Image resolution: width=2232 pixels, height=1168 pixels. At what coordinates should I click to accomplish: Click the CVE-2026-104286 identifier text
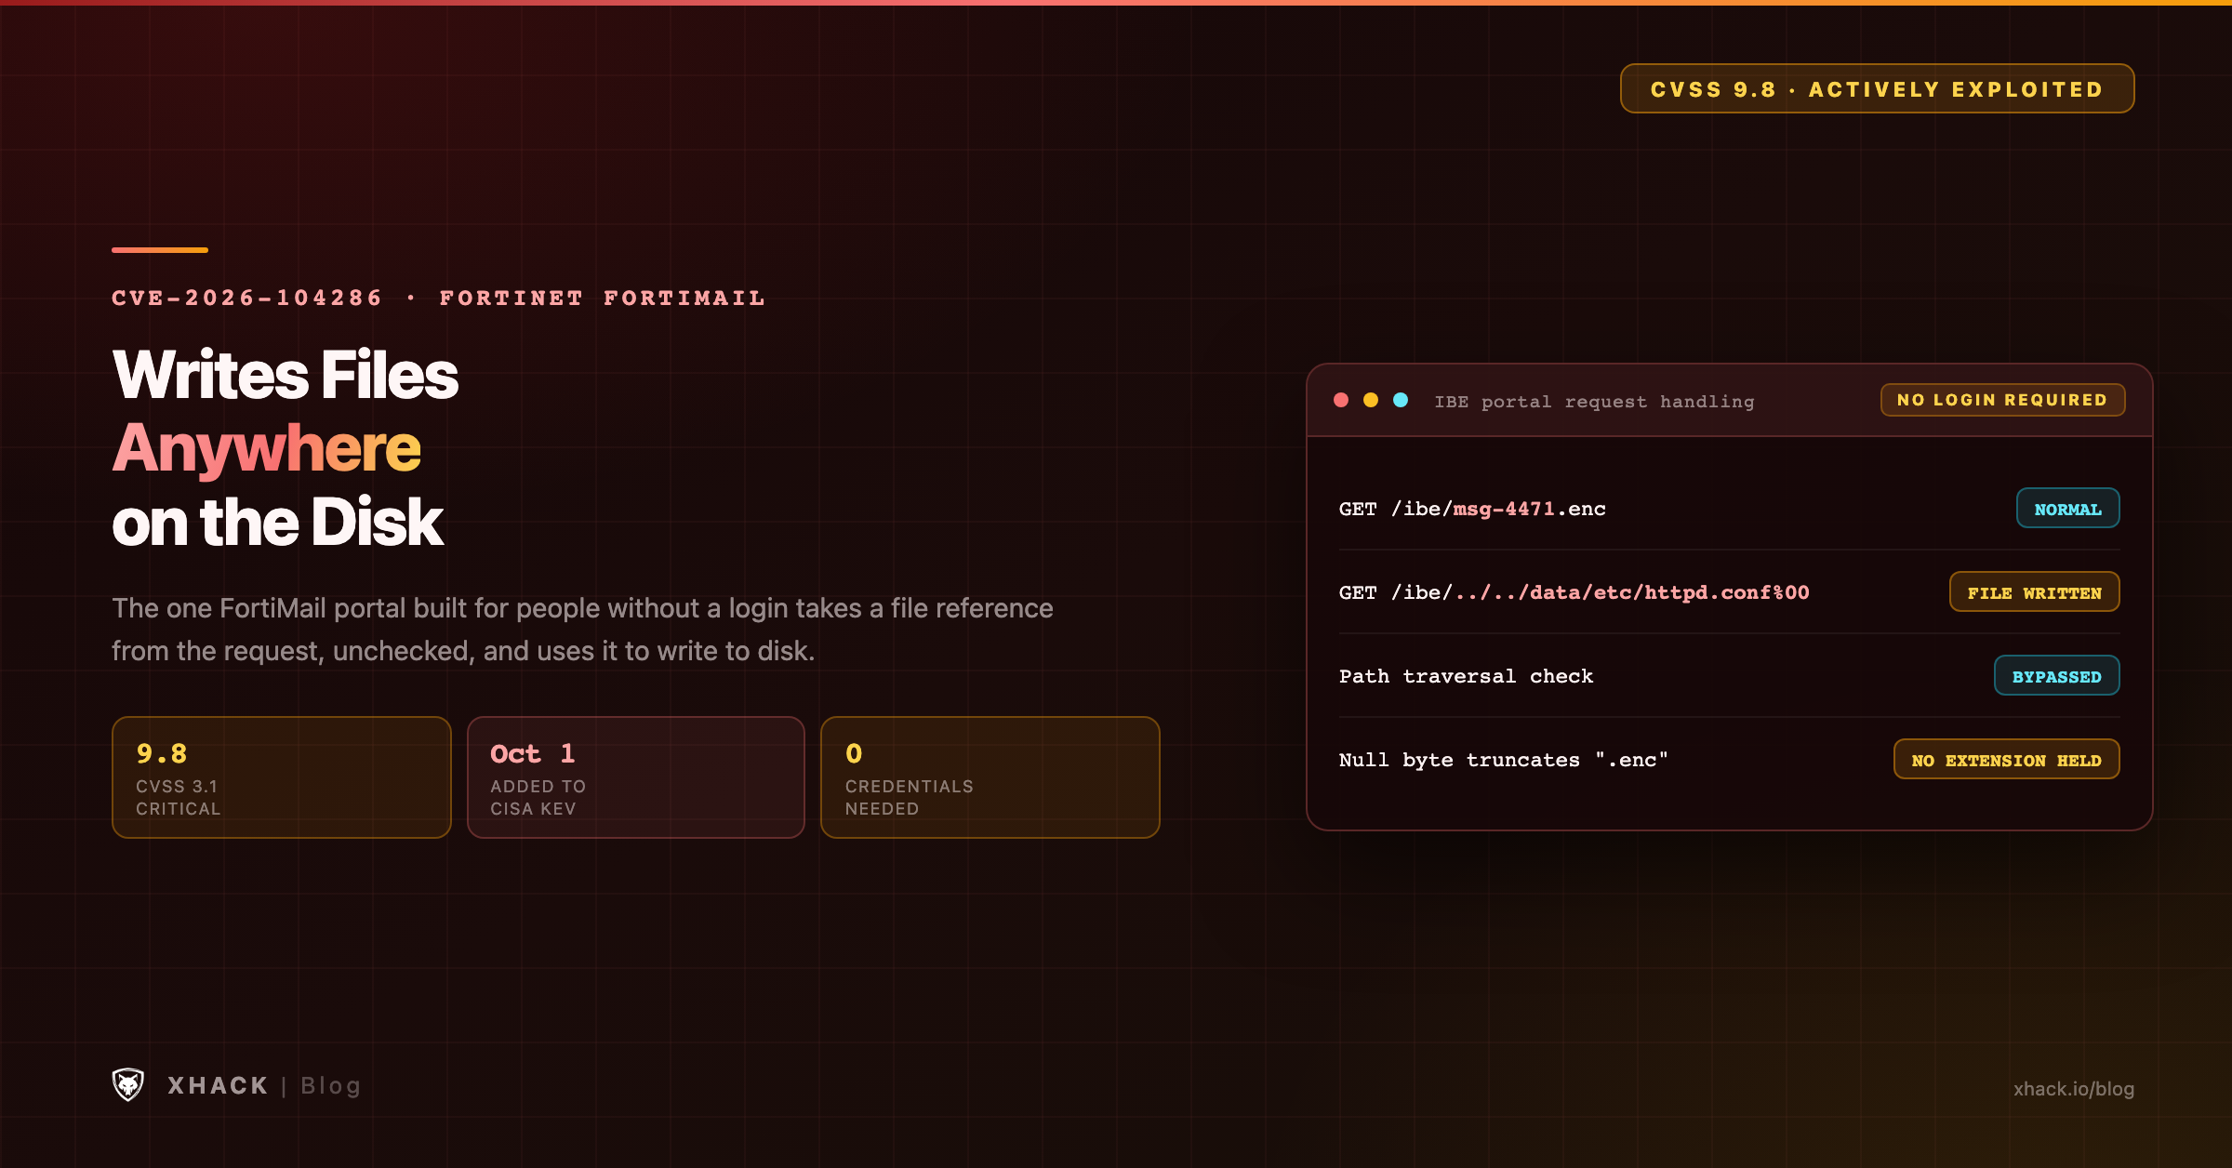coord(247,298)
